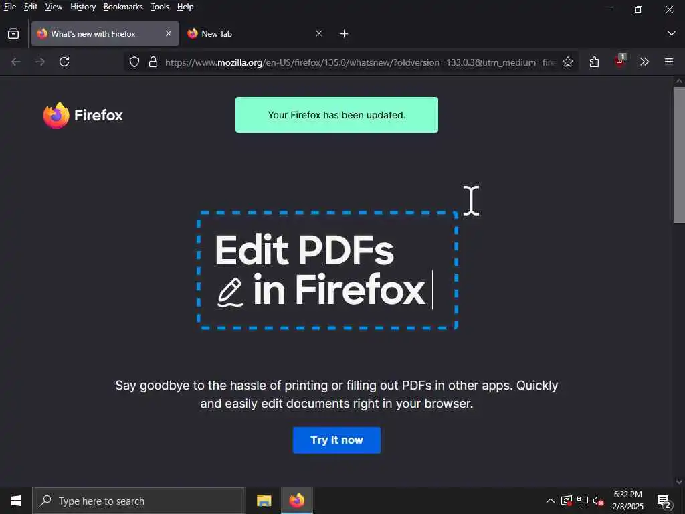
Task: Click the page vertical scrollbar thumb
Action: [679, 155]
